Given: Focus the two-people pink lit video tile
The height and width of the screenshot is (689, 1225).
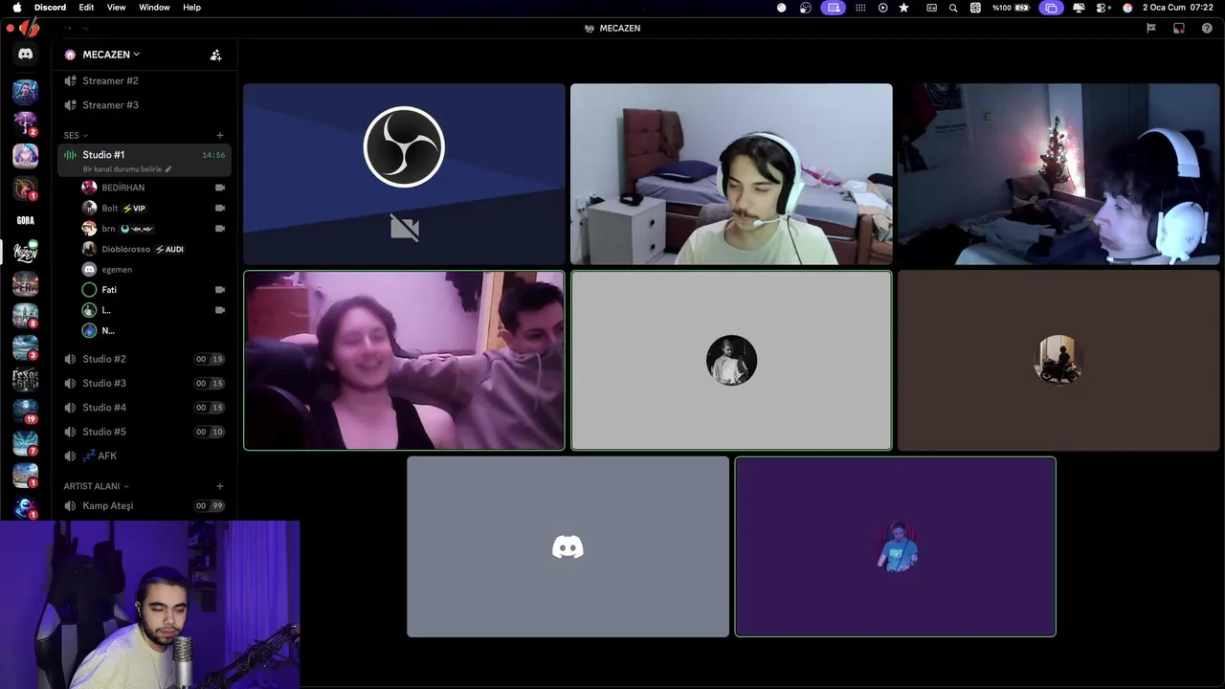Looking at the screenshot, I should pyautogui.click(x=404, y=360).
